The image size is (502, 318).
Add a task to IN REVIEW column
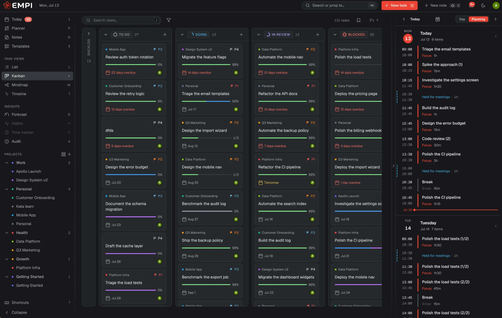318,35
